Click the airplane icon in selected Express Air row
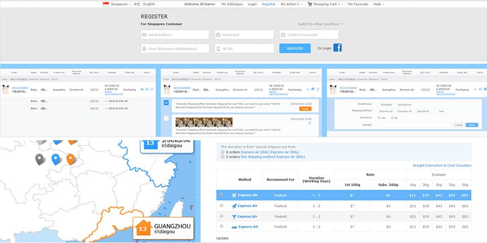Screen dimensions: 487x243 233,195
